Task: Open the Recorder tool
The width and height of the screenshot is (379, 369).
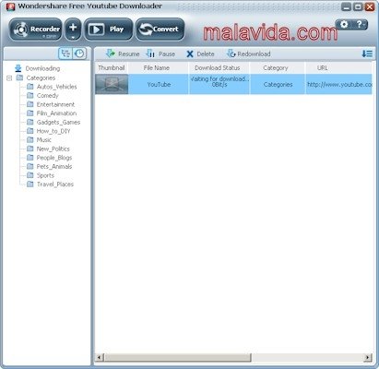Action: pos(36,30)
